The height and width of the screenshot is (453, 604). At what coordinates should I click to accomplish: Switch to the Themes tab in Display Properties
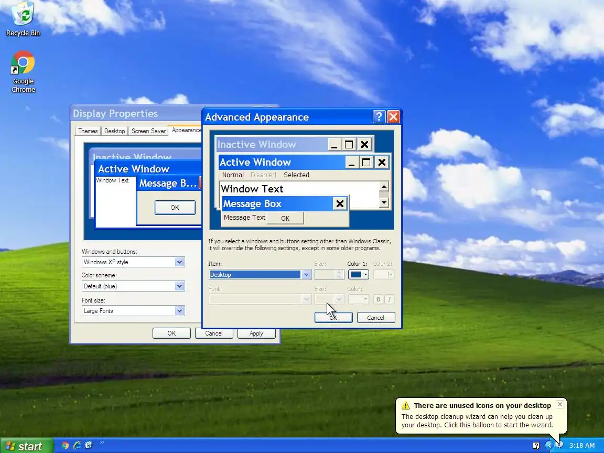pos(88,131)
